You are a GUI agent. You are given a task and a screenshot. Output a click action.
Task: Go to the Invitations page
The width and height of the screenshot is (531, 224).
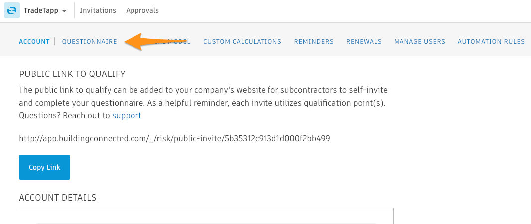pyautogui.click(x=98, y=11)
